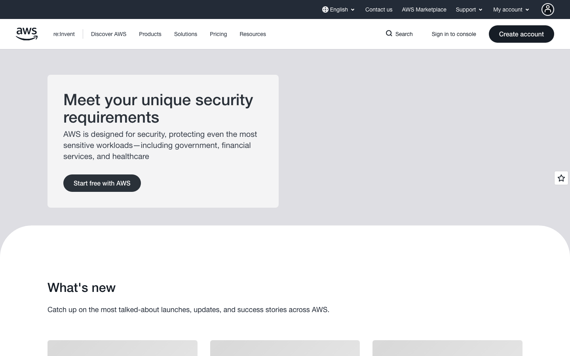Click the AWS logo
The image size is (570, 356).
coord(27,34)
